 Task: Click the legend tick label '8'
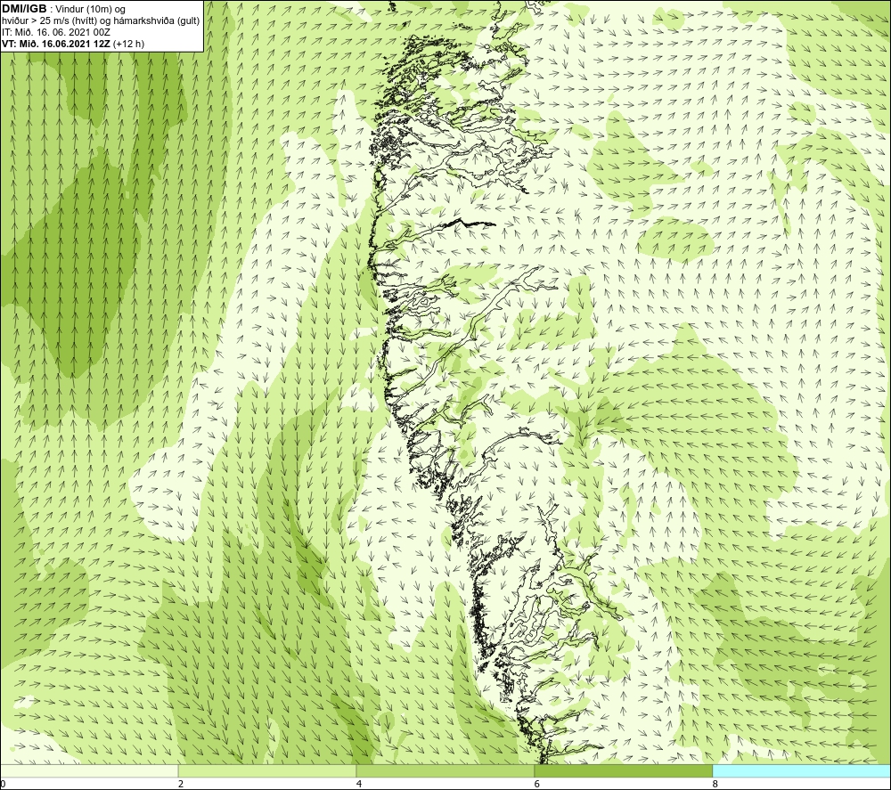point(715,785)
